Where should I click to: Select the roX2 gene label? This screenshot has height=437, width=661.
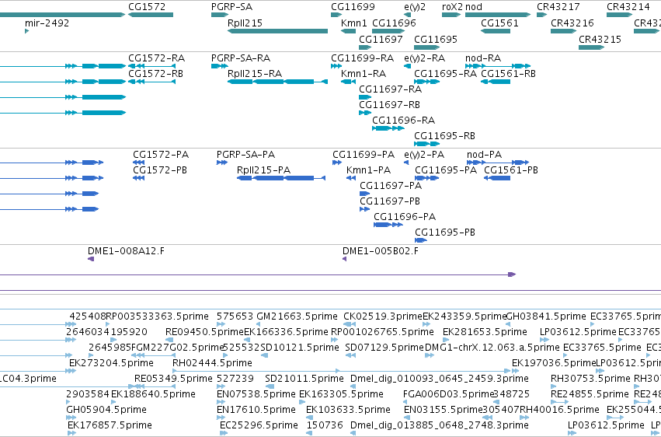pyautogui.click(x=452, y=7)
